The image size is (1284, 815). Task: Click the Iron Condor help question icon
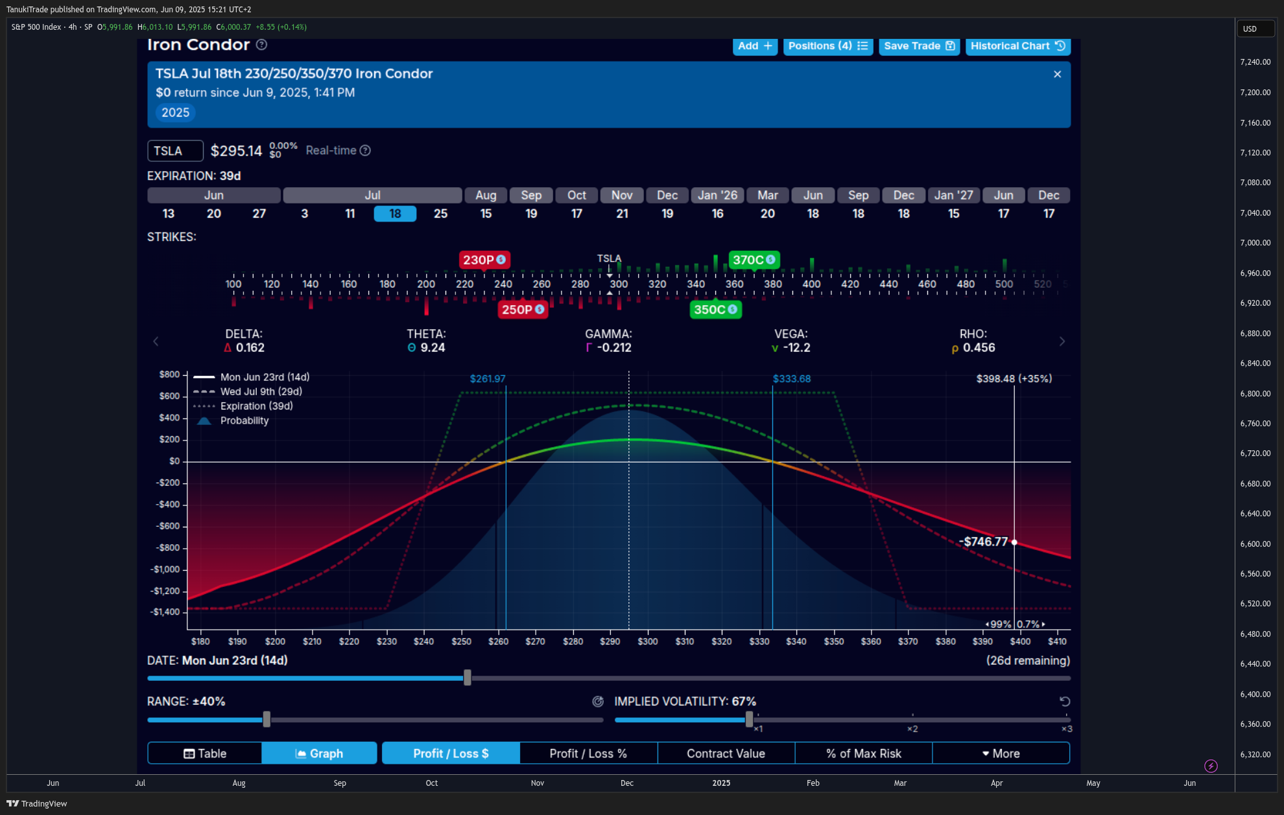click(261, 45)
